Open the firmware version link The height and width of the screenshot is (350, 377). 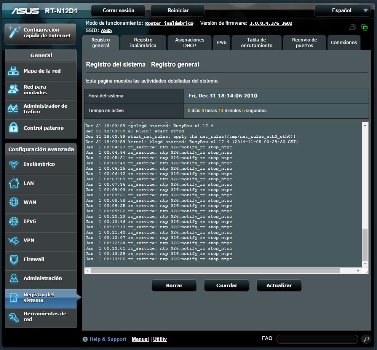point(271,23)
